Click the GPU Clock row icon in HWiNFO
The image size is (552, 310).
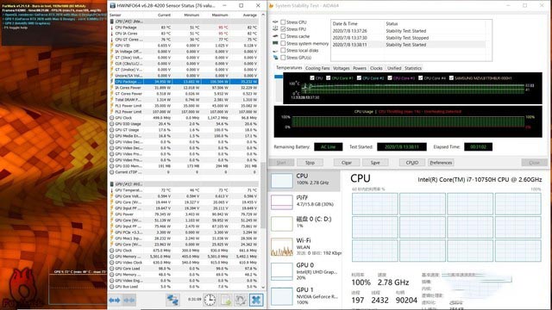pos(112,118)
